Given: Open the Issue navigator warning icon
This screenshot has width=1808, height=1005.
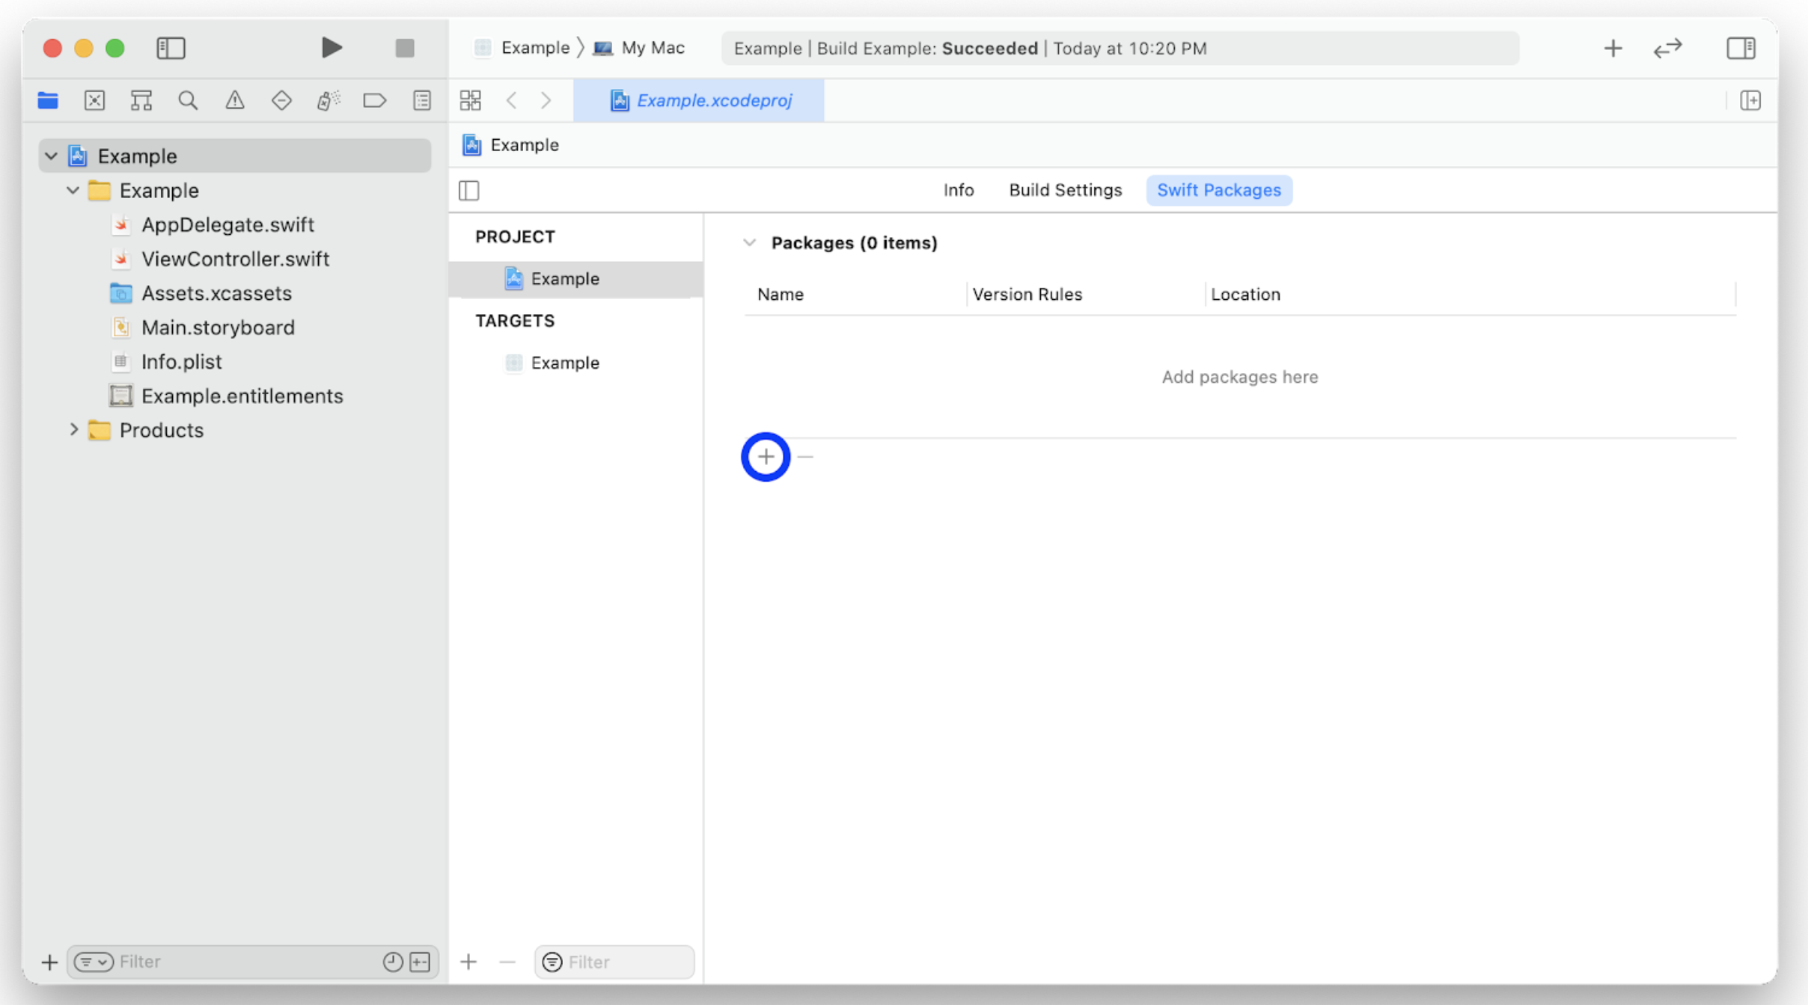Looking at the screenshot, I should click(x=235, y=100).
